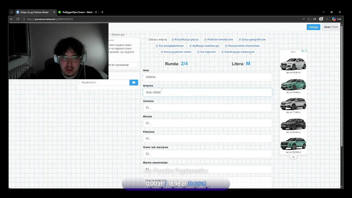Open the Copilot Czat button
Viewport: 352px width, 198px height.
(337, 19)
